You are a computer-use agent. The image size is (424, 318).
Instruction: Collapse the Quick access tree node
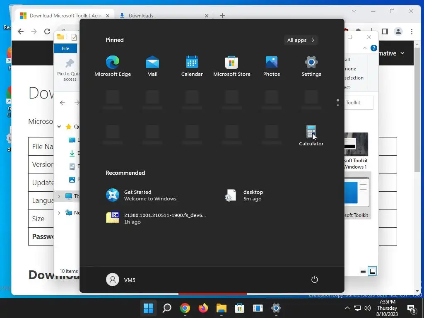(x=59, y=126)
